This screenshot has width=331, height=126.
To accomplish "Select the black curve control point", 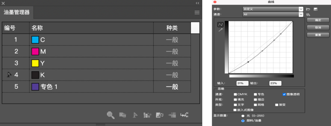I will pos(248,62).
